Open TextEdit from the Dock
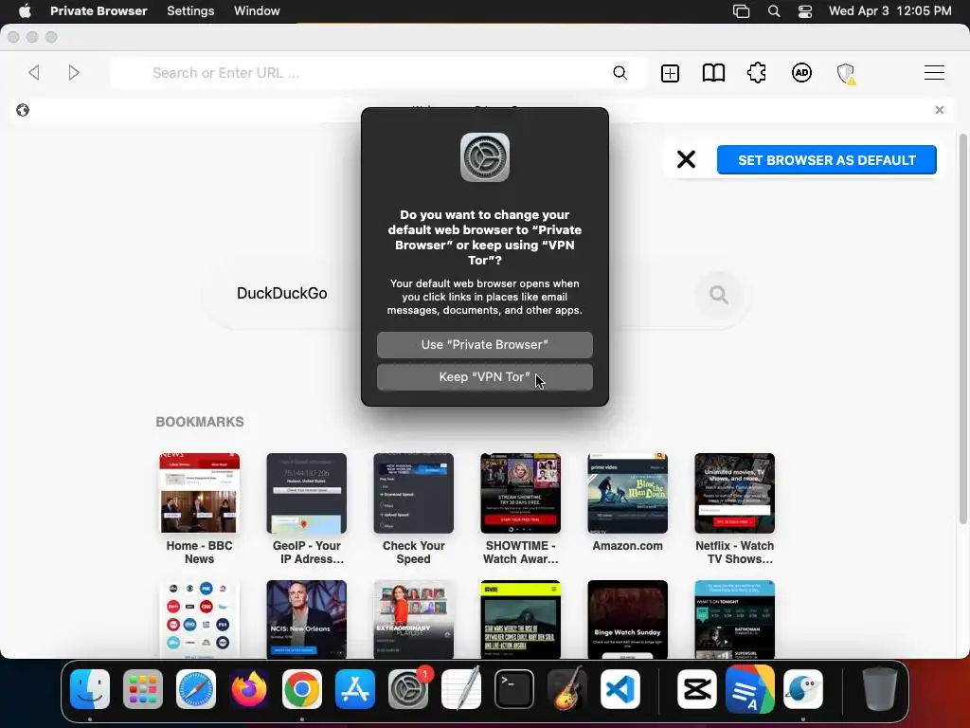Screen dimensions: 970x728 click(461, 688)
